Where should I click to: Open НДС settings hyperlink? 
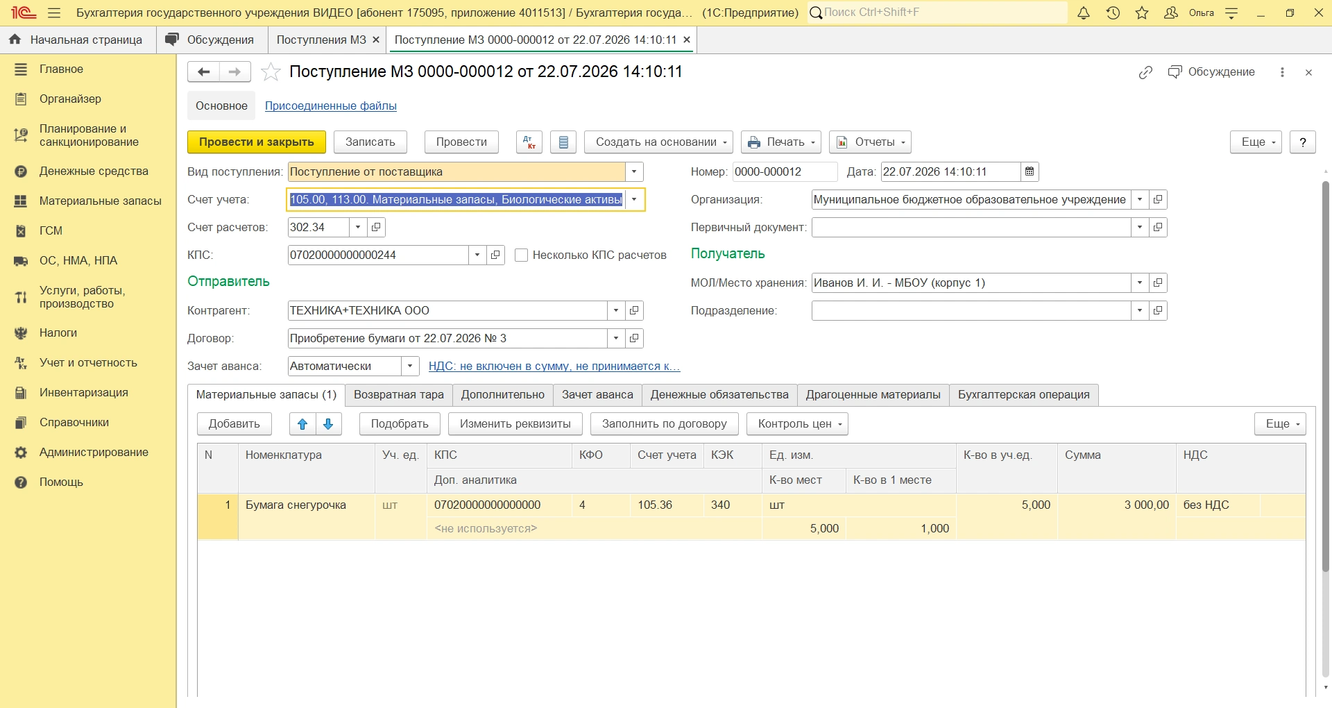click(554, 366)
